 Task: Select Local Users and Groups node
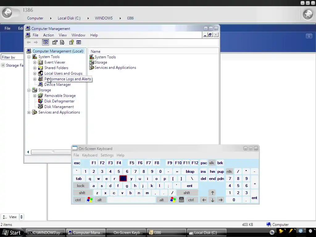[63, 73]
